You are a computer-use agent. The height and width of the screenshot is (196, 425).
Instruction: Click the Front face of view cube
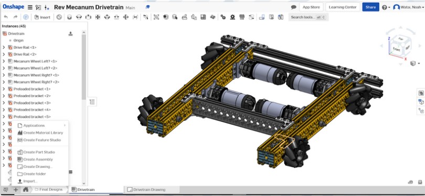[x=396, y=50]
